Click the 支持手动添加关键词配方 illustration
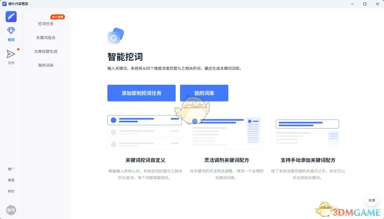This screenshot has width=384, height=219. coord(308,132)
